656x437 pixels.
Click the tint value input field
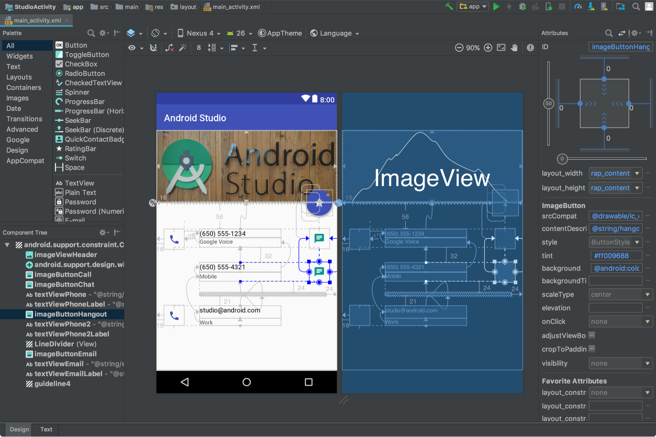click(616, 255)
